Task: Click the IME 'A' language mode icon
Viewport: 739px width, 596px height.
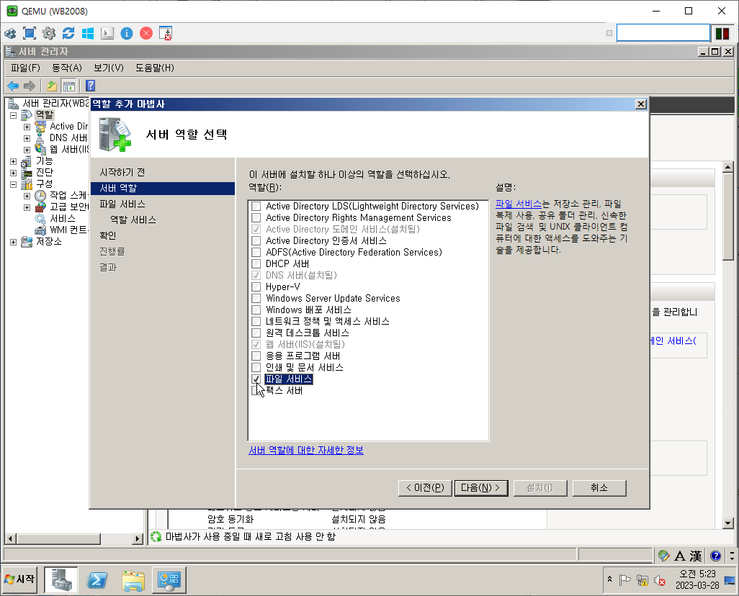Action: coord(680,556)
